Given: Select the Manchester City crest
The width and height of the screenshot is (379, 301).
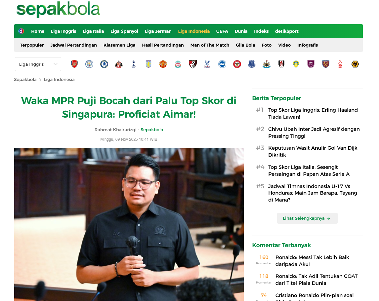Looking at the screenshot, I should 89,64.
